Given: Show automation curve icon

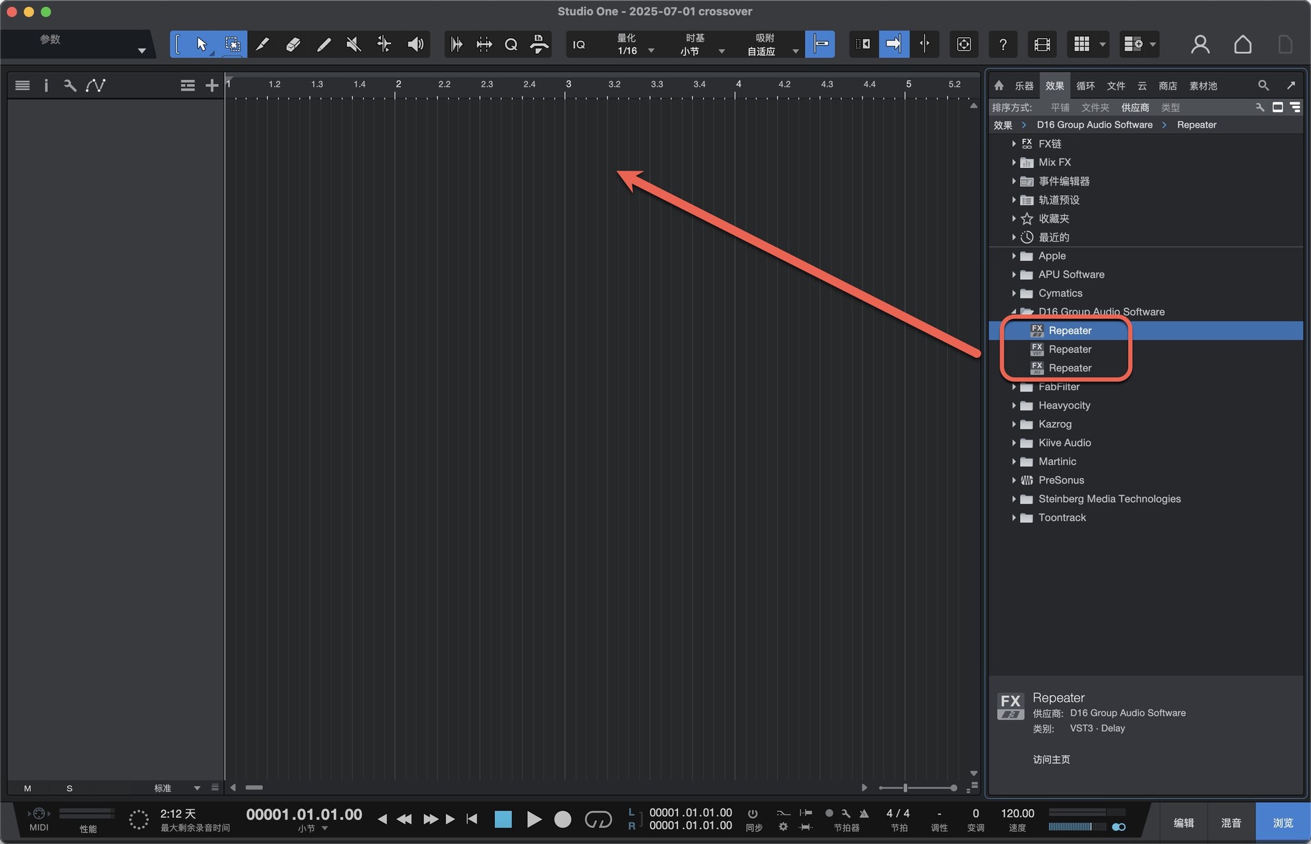Looking at the screenshot, I should coord(95,85).
